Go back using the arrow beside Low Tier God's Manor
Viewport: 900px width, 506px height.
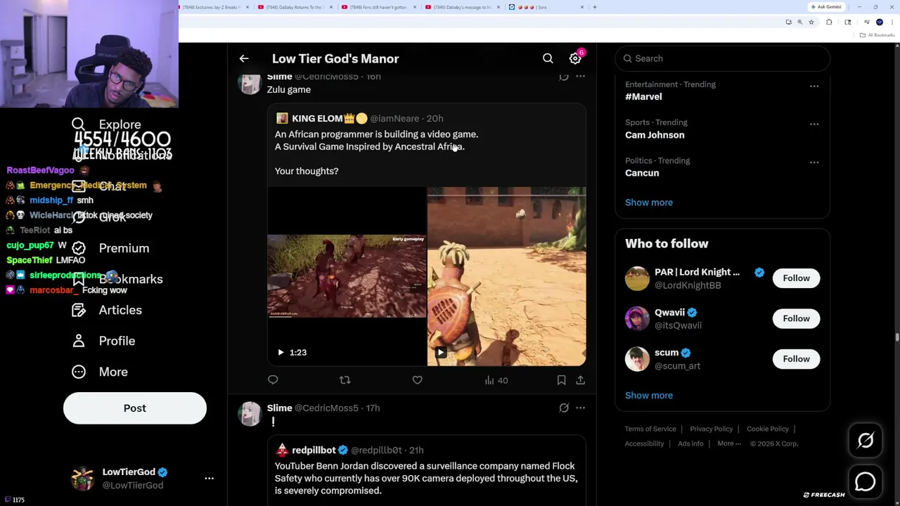pyautogui.click(x=244, y=59)
